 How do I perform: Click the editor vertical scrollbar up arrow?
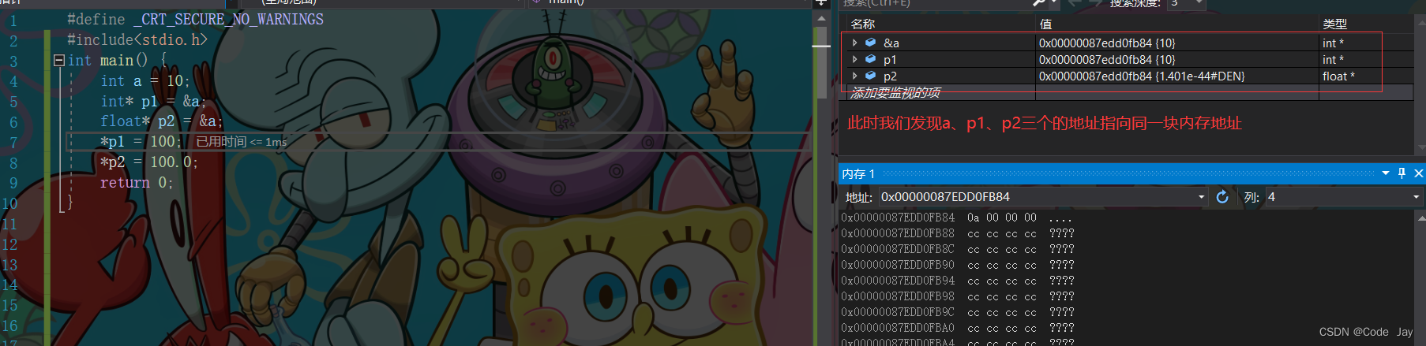tap(821, 18)
